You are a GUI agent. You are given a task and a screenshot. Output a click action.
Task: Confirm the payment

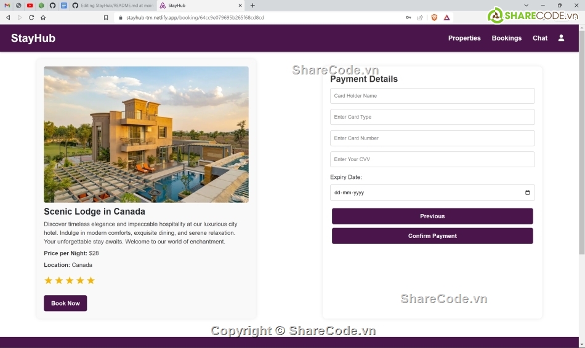(x=432, y=236)
